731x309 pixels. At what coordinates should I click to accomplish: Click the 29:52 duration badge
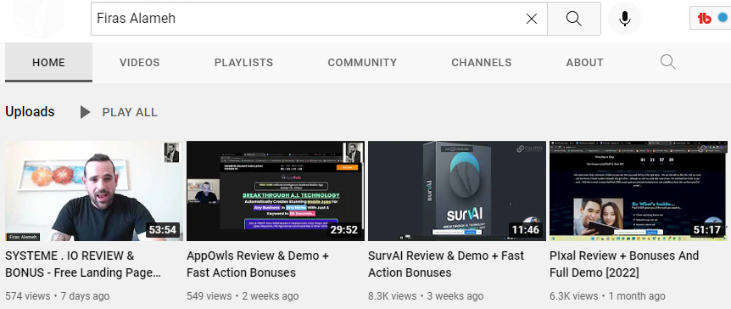[344, 230]
